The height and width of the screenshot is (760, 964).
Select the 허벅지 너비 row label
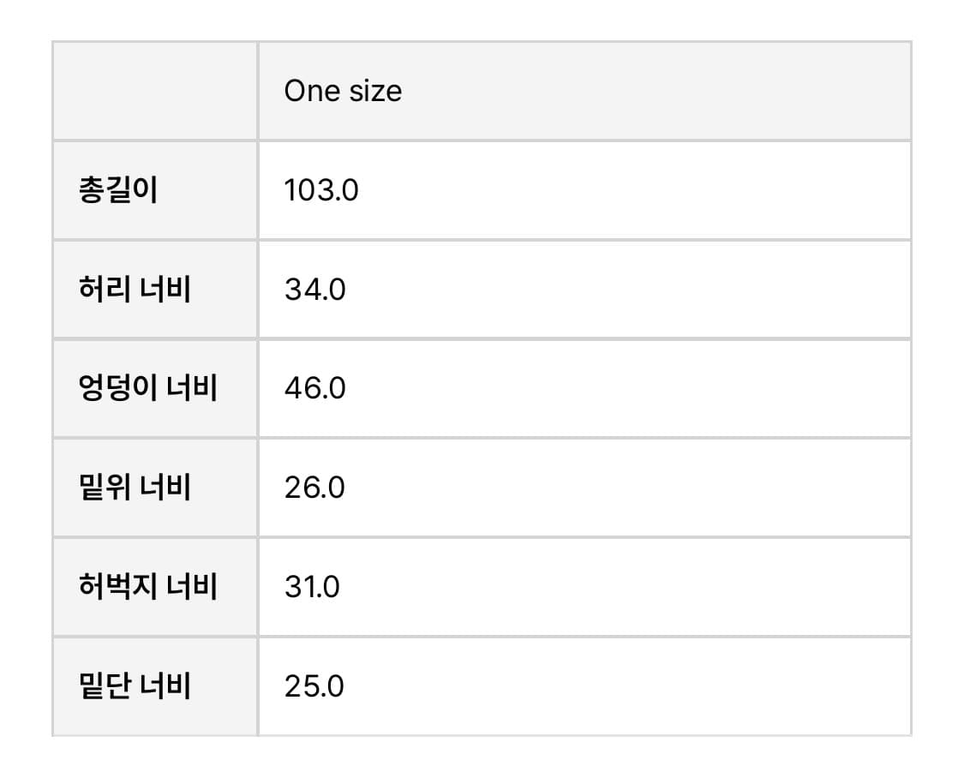(x=147, y=587)
